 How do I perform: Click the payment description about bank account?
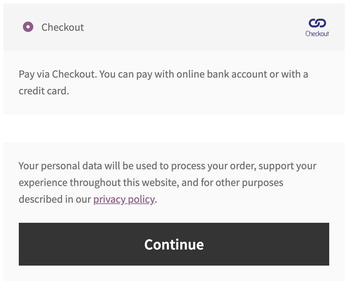[x=163, y=82]
